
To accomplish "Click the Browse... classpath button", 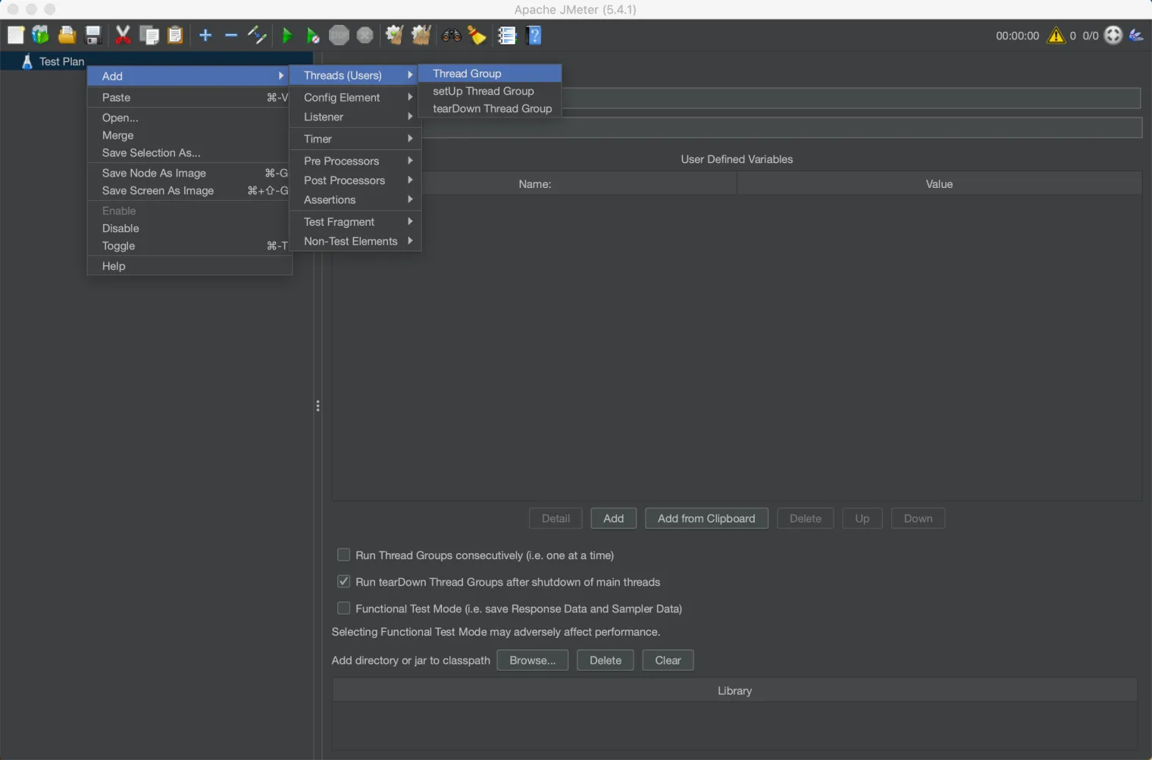I will coord(532,661).
